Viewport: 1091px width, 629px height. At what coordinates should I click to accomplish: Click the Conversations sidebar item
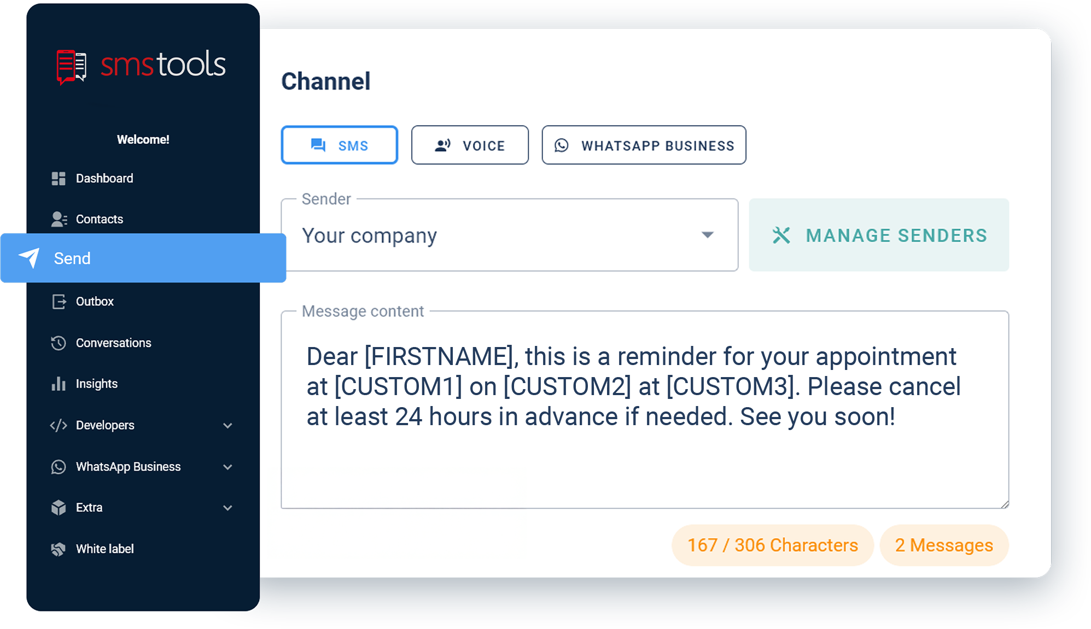coord(114,343)
